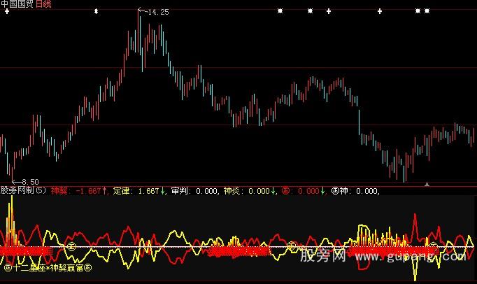Select the rightmost star marker in top row

[427, 12]
